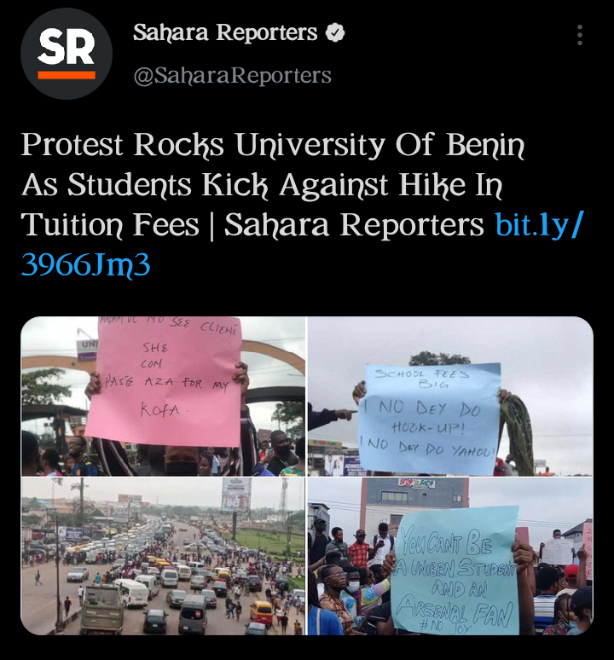Image resolution: width=614 pixels, height=660 pixels.
Task: View the traffic jam aerial photo
Action: [x=163, y=556]
